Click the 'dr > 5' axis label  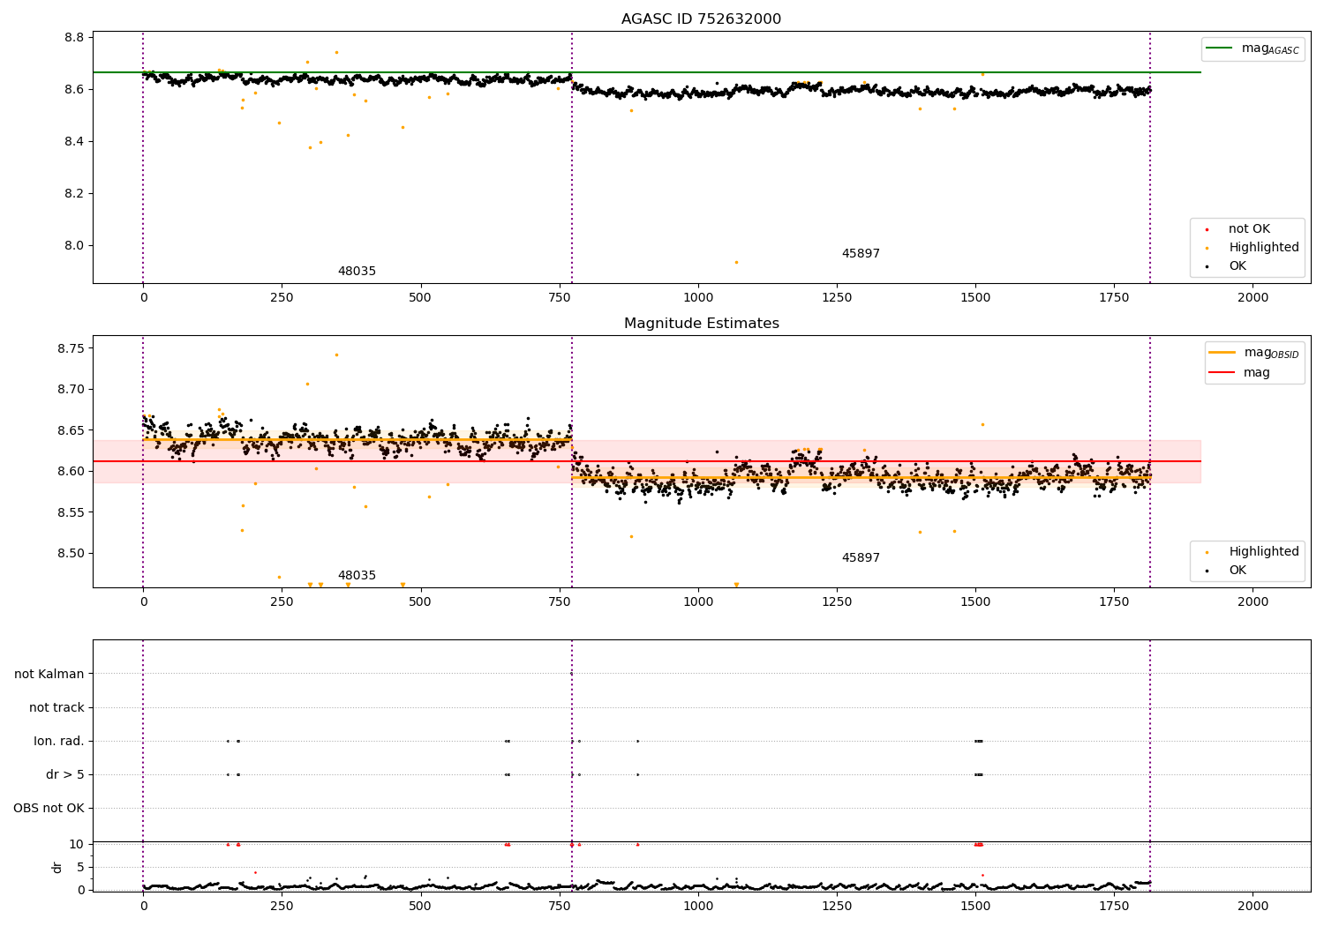pyautogui.click(x=65, y=774)
